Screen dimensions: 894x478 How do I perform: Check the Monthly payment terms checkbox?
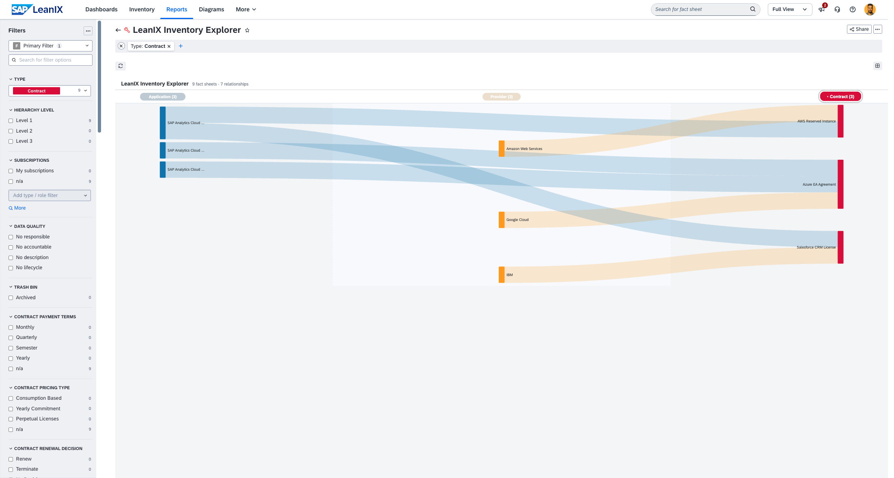coord(11,328)
